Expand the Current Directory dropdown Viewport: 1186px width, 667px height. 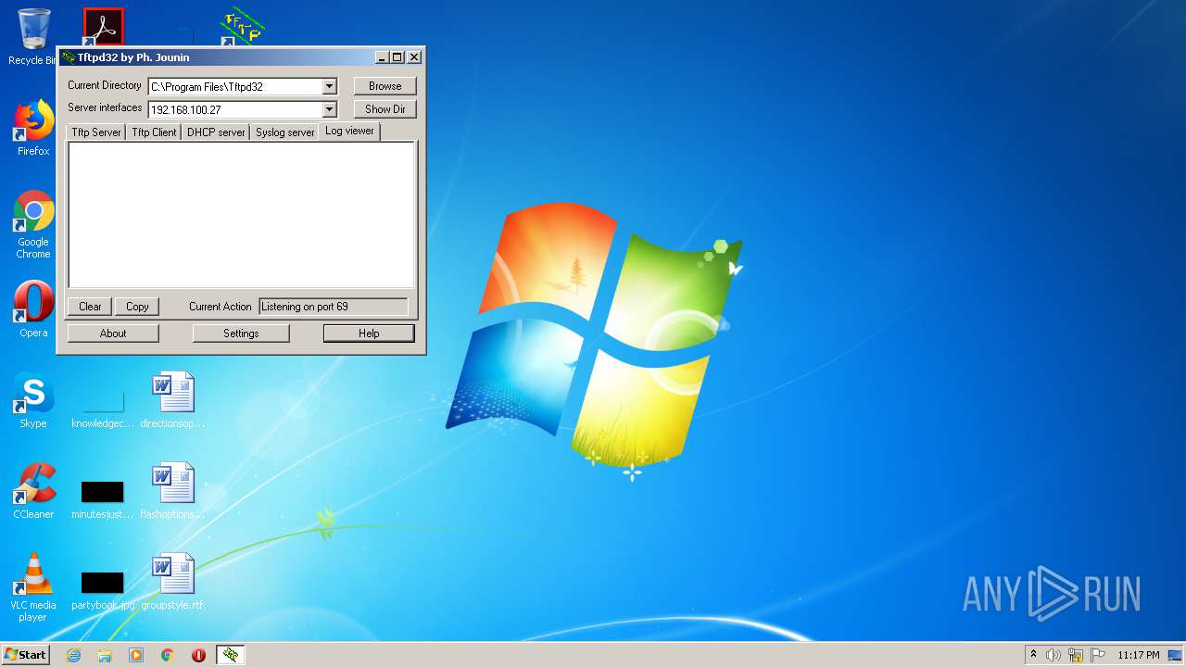tap(329, 86)
